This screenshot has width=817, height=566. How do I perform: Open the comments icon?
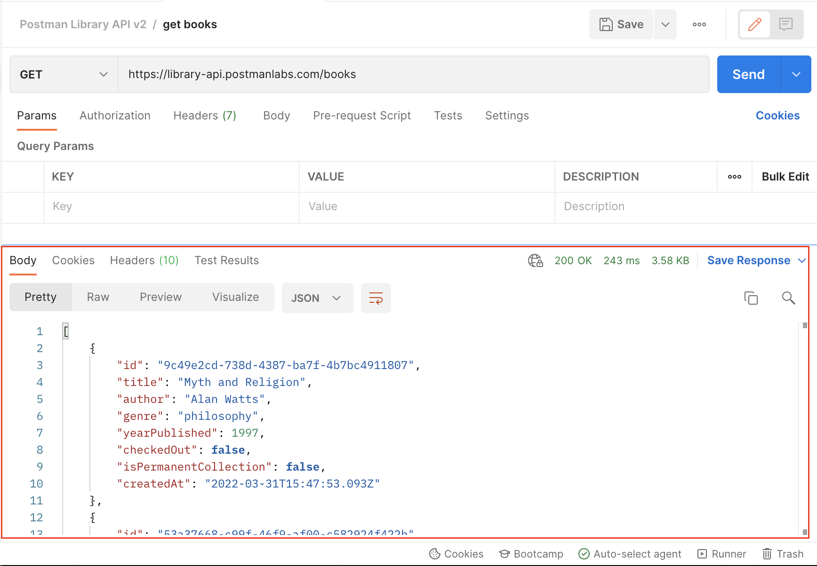click(786, 24)
